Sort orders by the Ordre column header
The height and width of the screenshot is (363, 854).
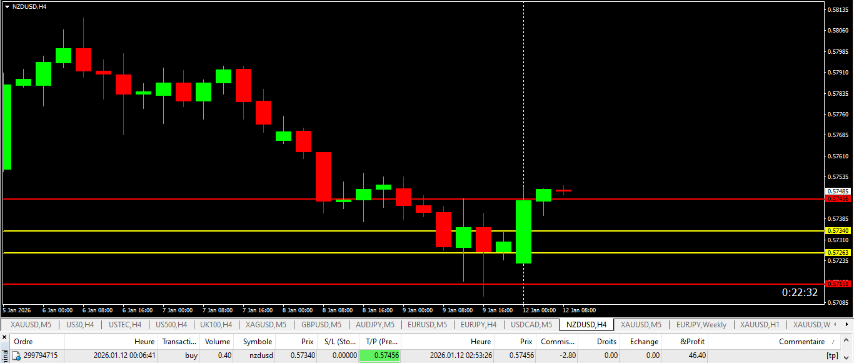point(38,342)
